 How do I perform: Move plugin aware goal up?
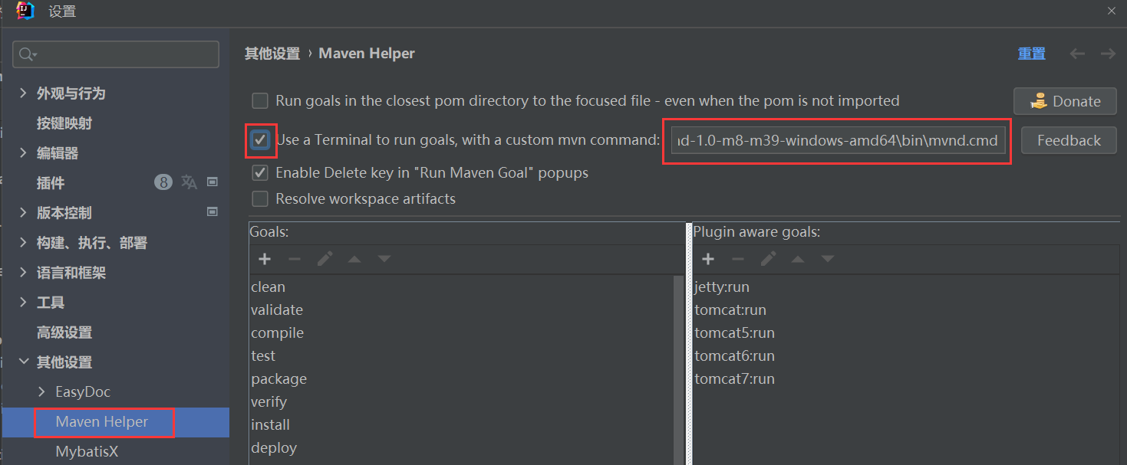click(798, 259)
